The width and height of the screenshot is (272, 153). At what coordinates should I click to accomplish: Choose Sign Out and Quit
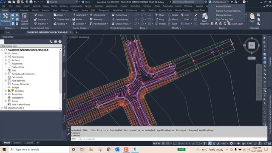pos(224,20)
